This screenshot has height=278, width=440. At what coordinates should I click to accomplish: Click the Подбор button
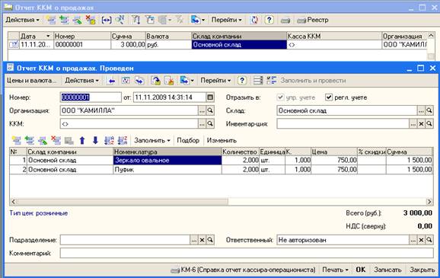[x=188, y=140]
